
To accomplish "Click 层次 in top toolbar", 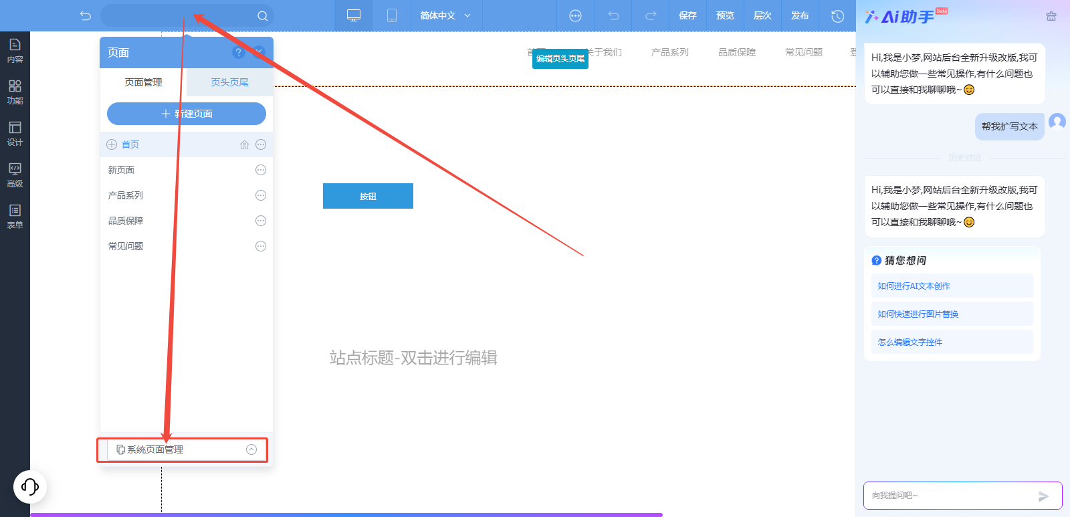I will tap(762, 15).
